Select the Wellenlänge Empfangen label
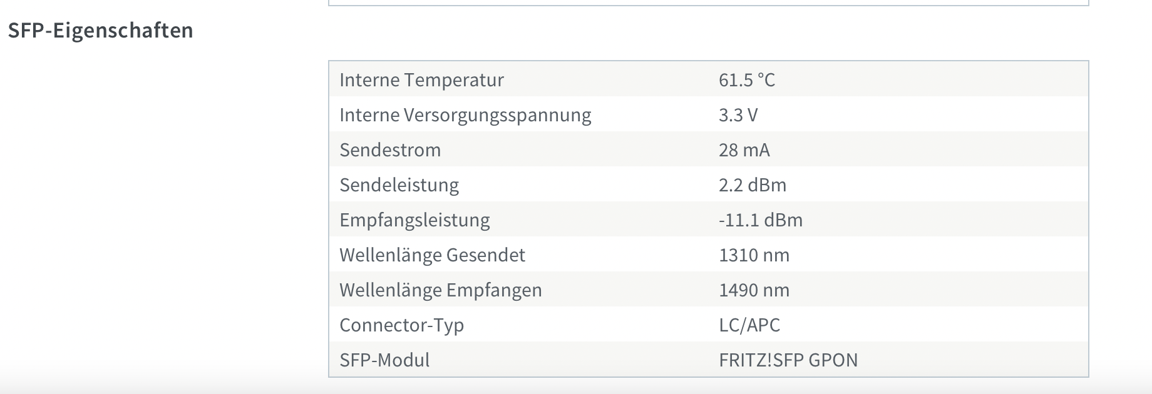 coord(441,290)
